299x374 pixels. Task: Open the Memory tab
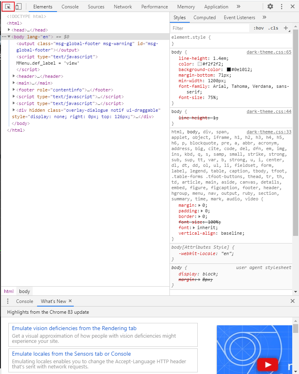pyautogui.click(x=186, y=7)
